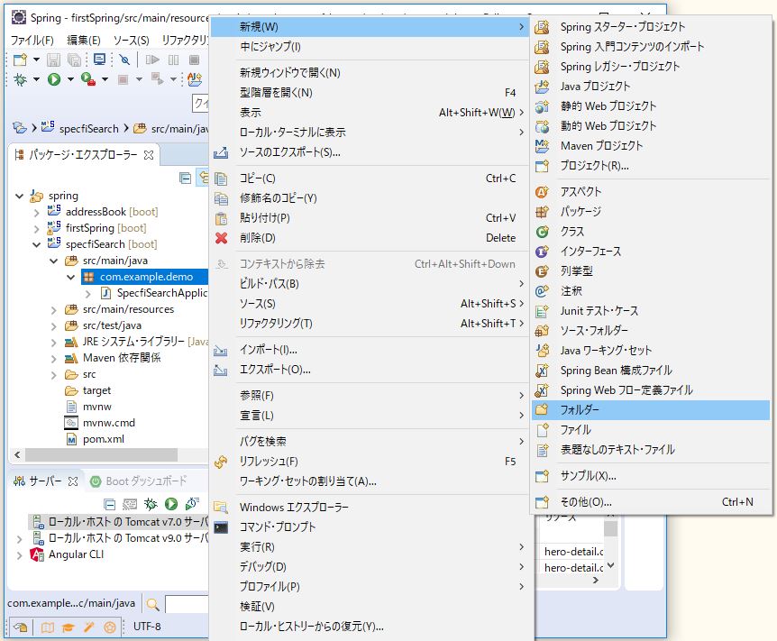Click リフレッシュ(F) in the context menu
The width and height of the screenshot is (777, 641).
(x=370, y=462)
